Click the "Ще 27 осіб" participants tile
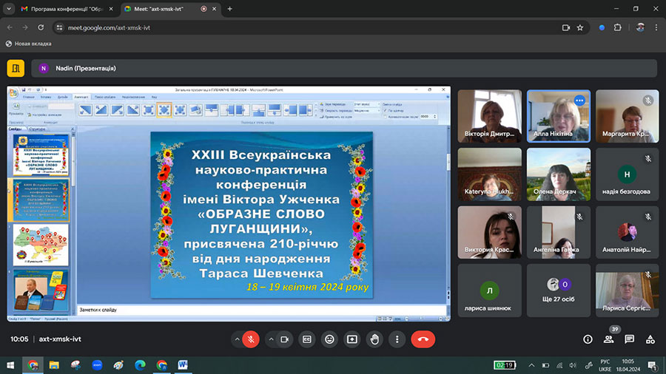 558,291
